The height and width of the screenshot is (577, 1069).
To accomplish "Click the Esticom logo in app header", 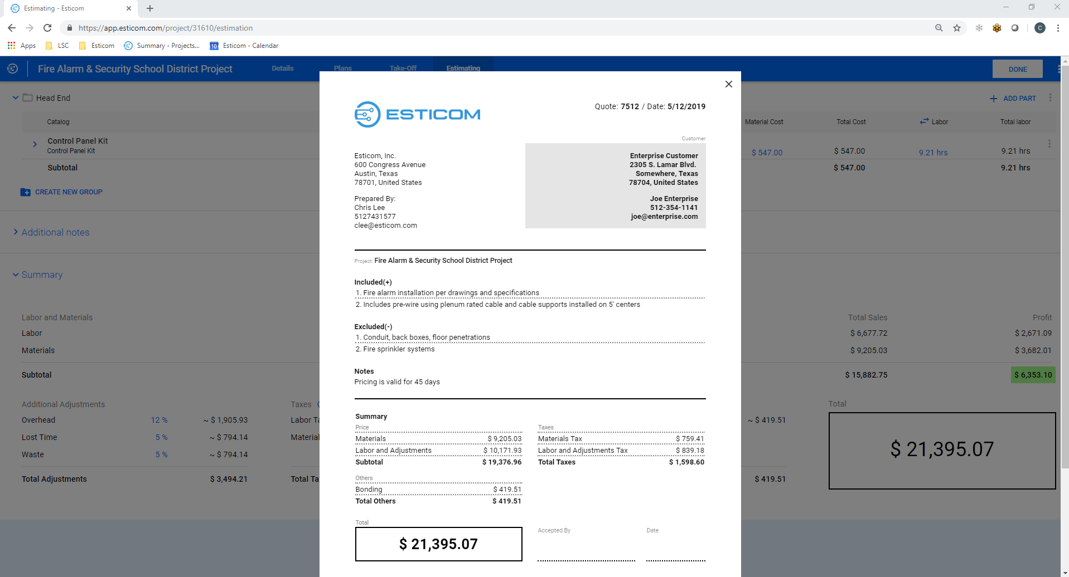I will click(x=13, y=69).
